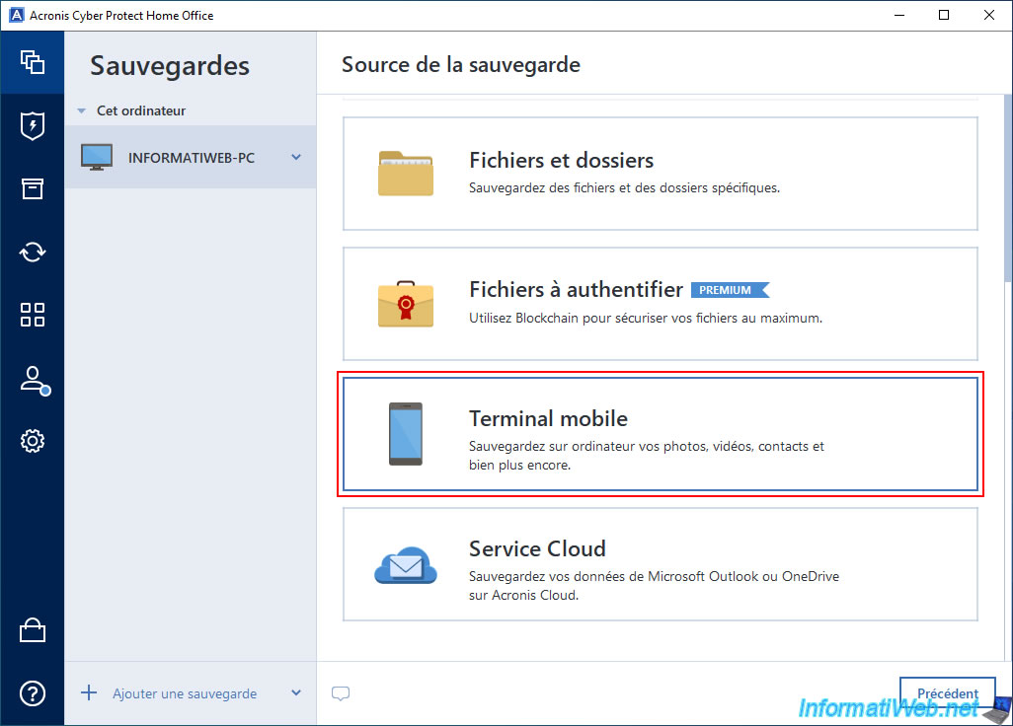Click the certified briefcase icon

coord(406,303)
